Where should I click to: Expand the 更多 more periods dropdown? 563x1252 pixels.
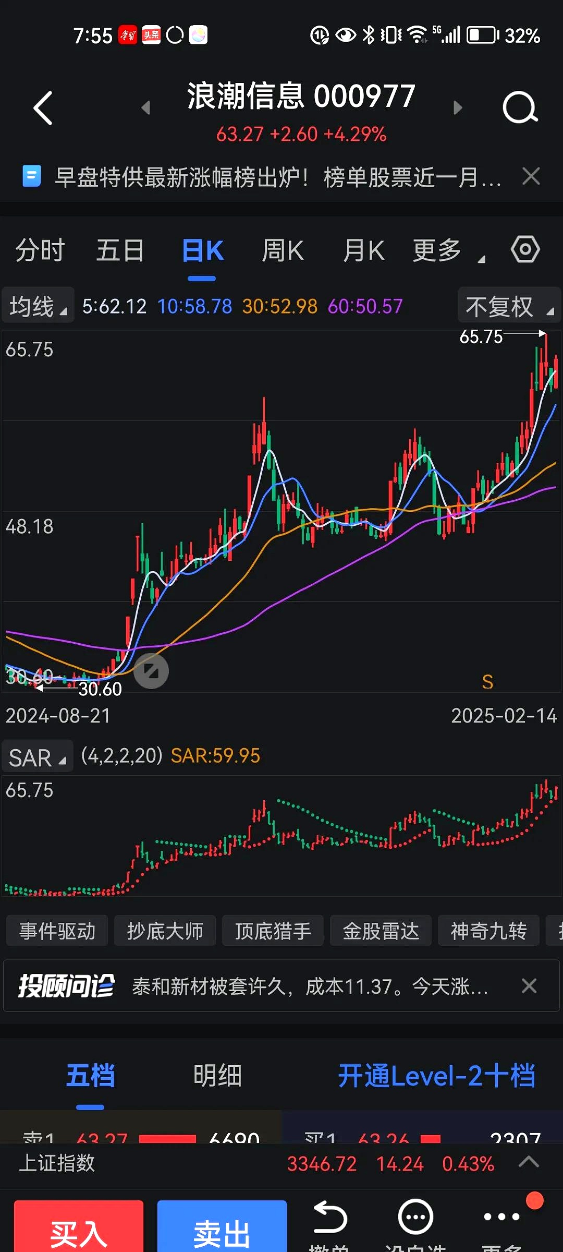click(448, 250)
